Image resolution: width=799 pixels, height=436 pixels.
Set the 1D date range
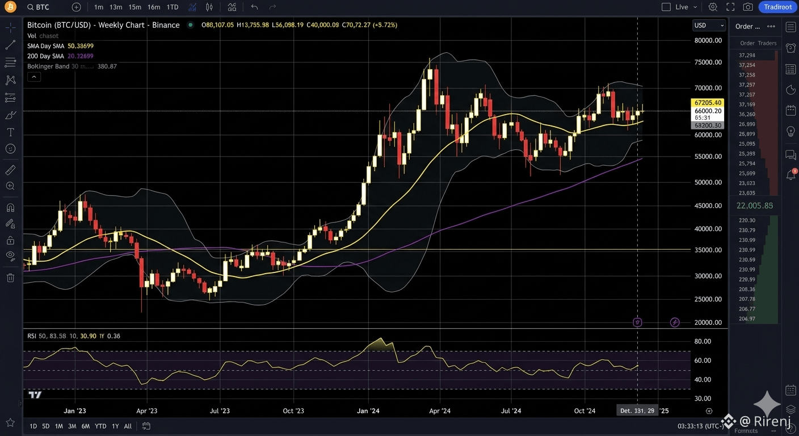(33, 426)
